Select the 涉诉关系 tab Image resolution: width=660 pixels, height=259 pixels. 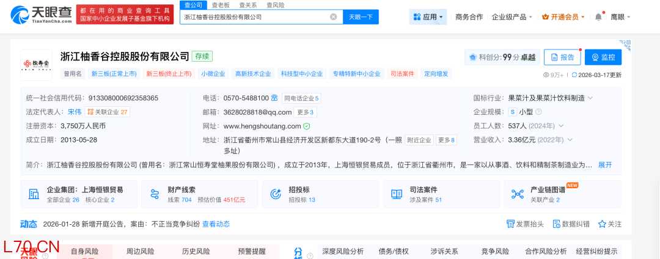coord(444,252)
